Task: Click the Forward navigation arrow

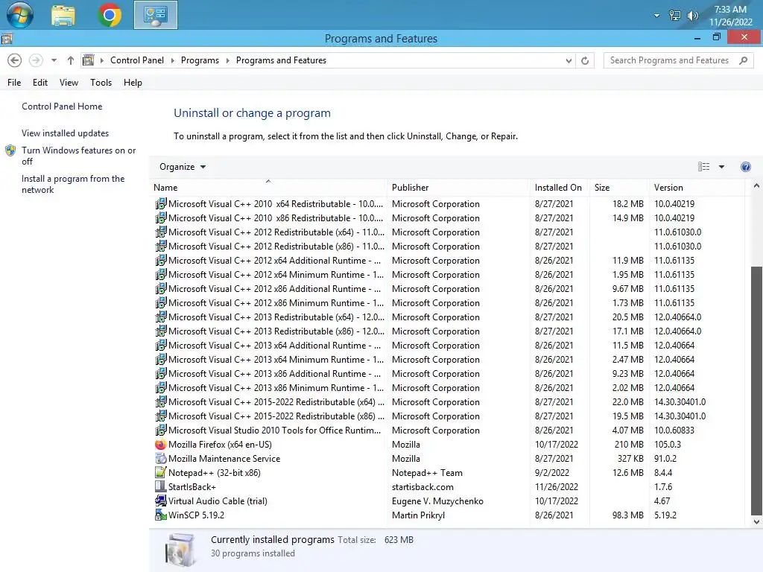Action: click(36, 60)
